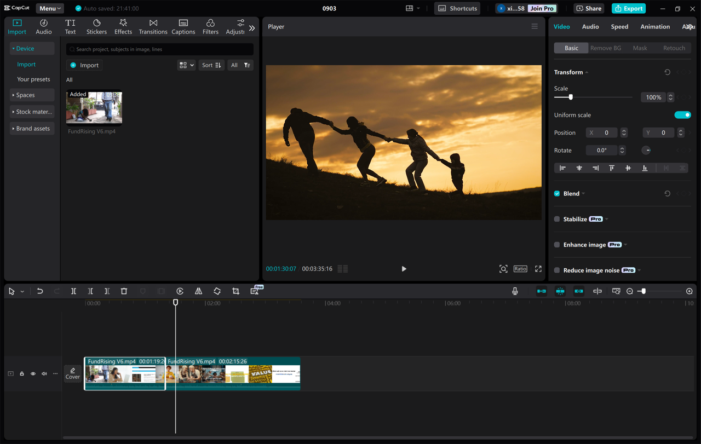Start recording a voiceover with the microphone icon
The width and height of the screenshot is (701, 444).
pyautogui.click(x=514, y=291)
